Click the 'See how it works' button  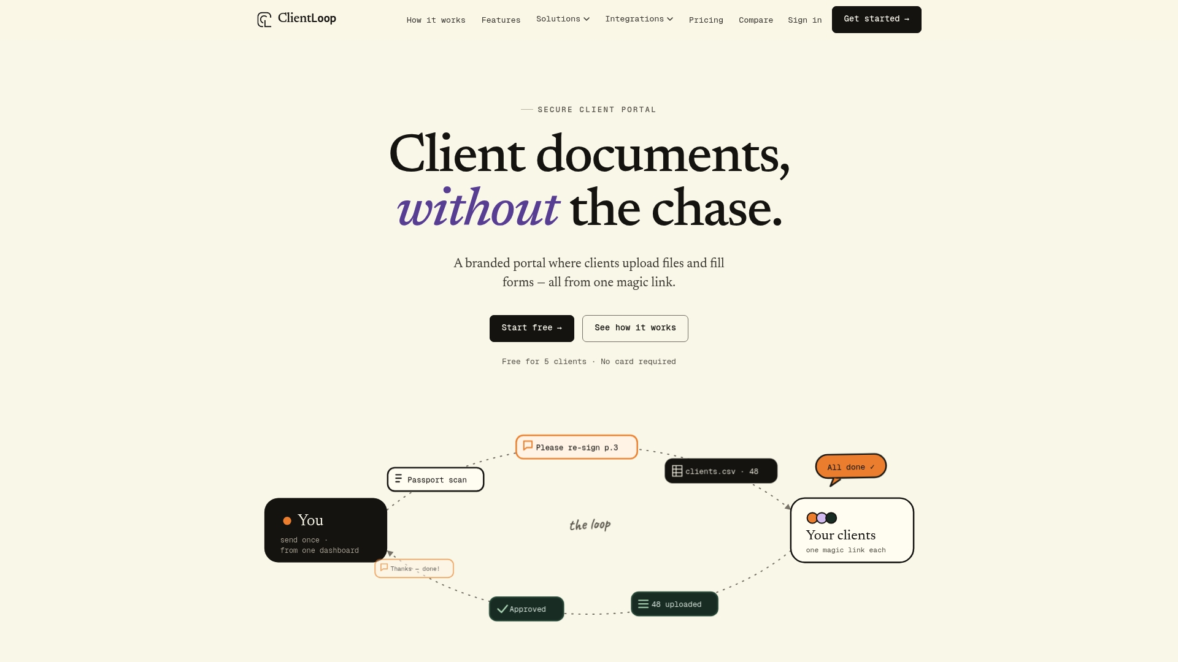635,329
